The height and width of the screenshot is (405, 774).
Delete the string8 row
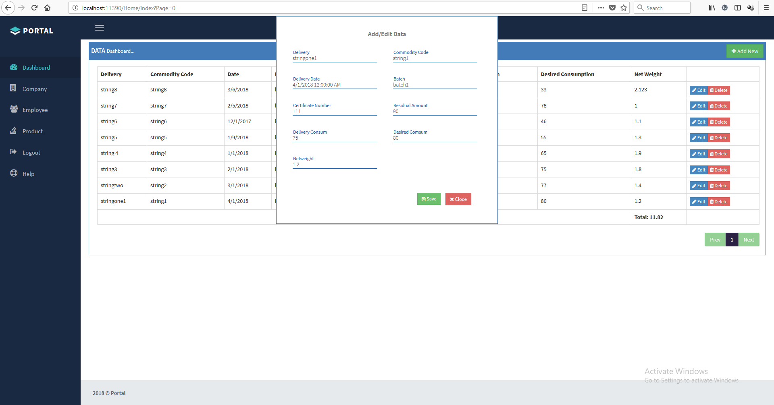point(719,90)
